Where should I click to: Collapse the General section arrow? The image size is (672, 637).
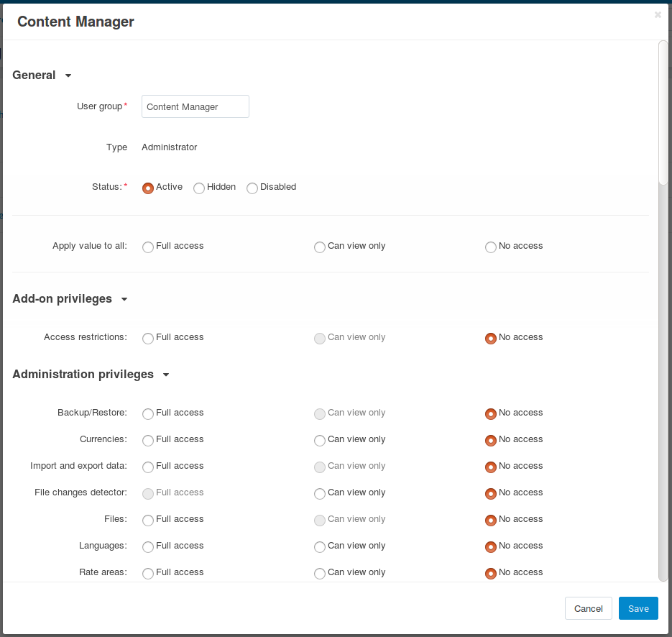[x=68, y=76]
